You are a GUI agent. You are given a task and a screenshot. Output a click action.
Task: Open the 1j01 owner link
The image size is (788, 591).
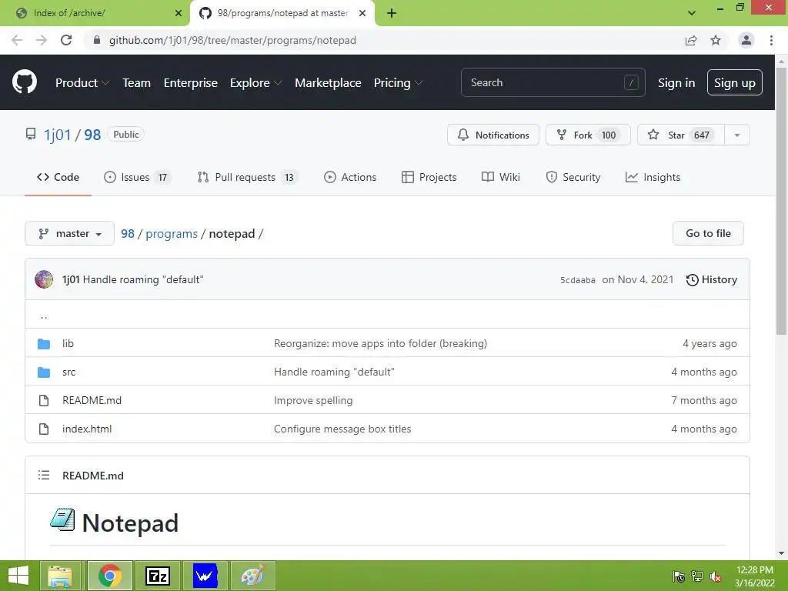point(57,135)
